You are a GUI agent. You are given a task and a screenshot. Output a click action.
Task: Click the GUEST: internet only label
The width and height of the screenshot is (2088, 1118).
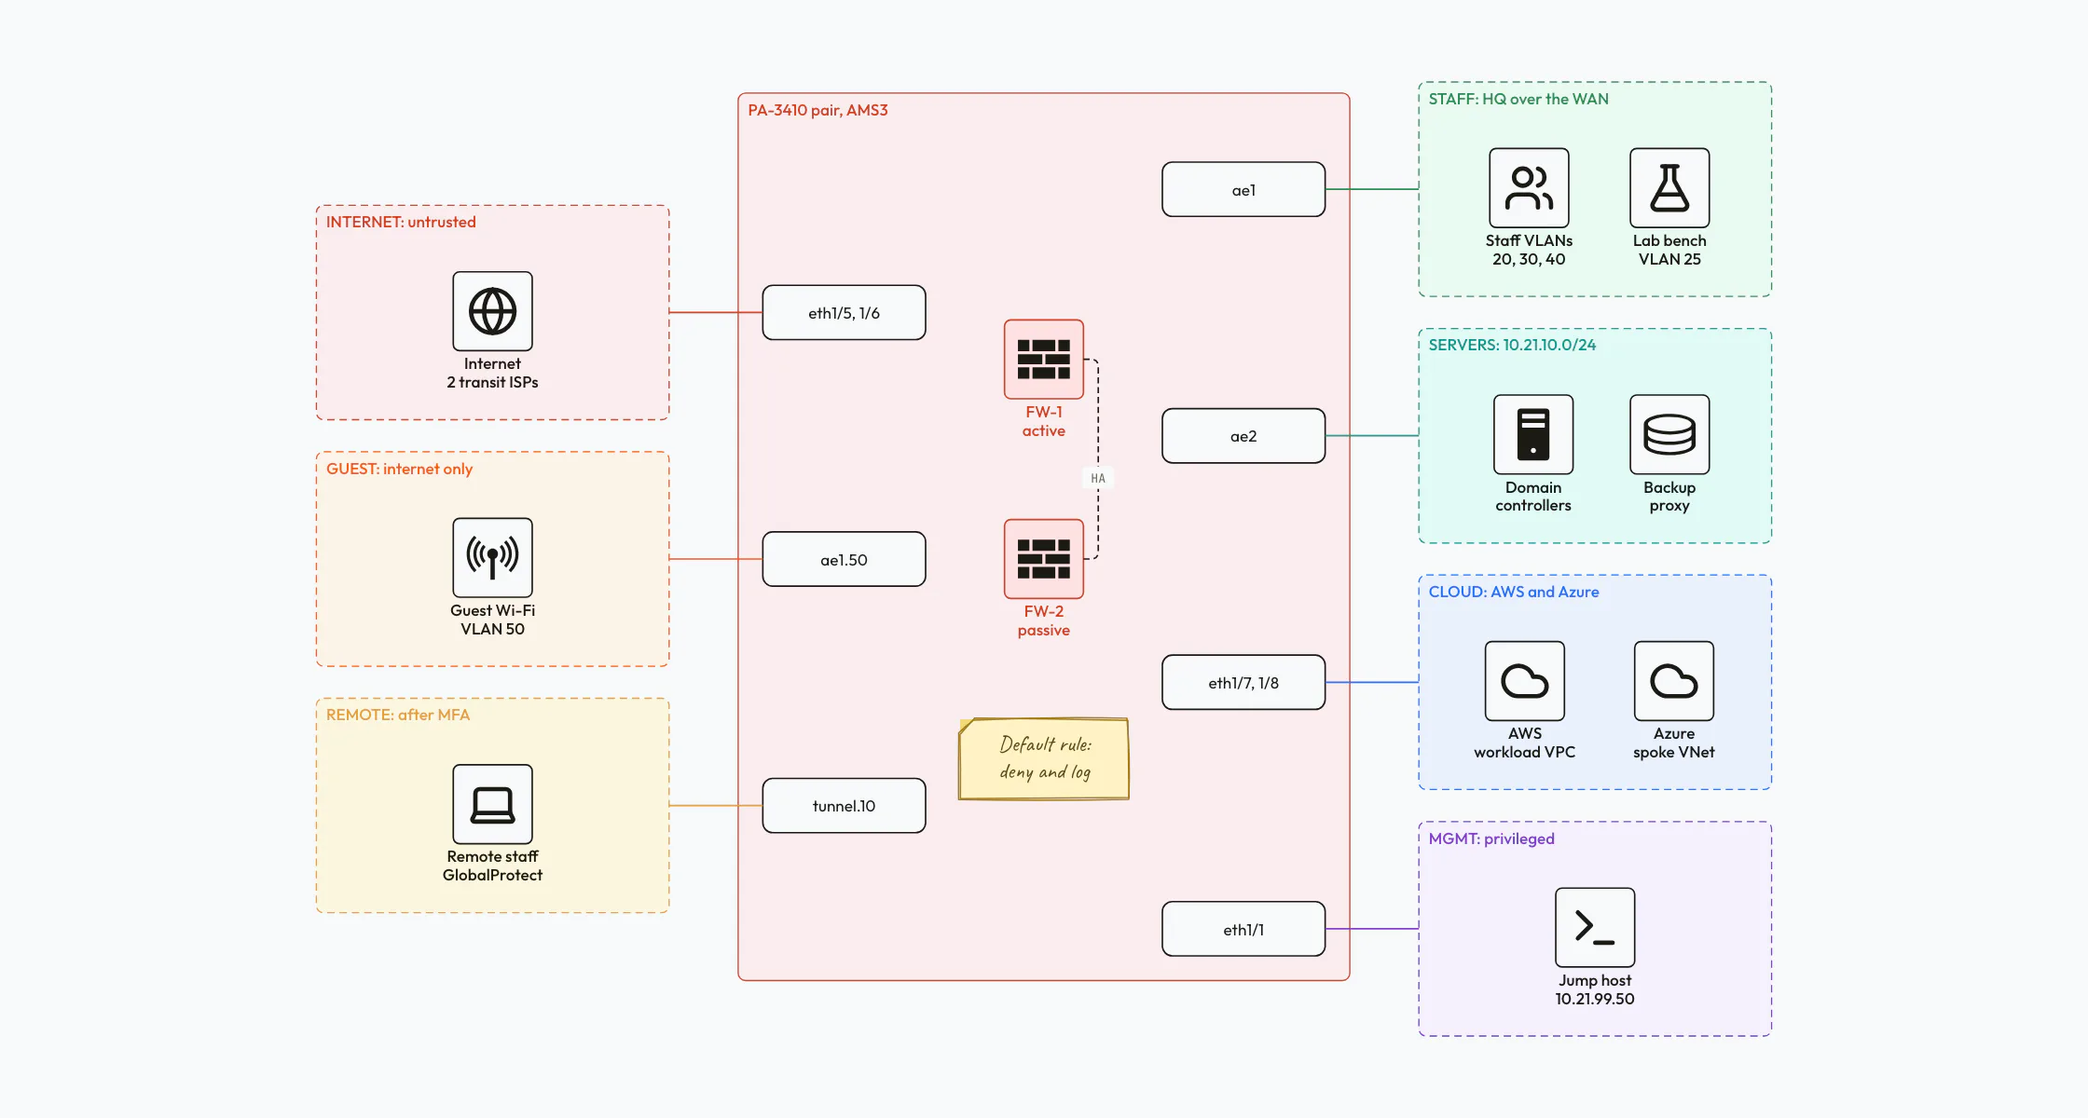click(x=399, y=469)
